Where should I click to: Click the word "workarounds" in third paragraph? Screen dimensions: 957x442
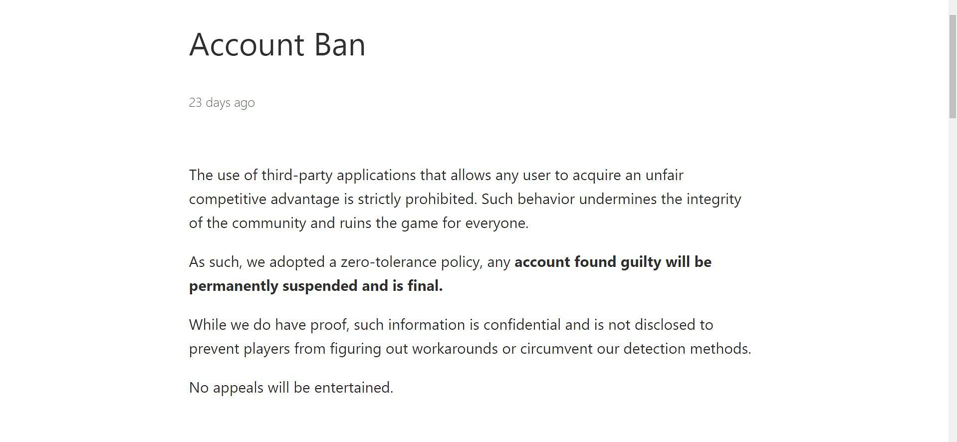coord(455,349)
